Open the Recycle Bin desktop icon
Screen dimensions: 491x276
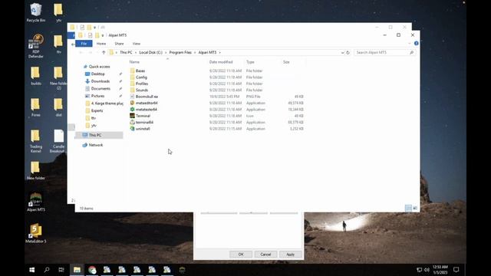point(36,12)
